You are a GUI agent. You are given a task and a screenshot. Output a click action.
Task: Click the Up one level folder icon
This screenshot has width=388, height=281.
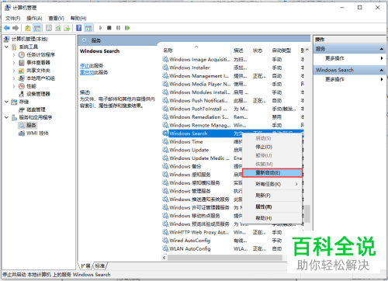coord(28,28)
